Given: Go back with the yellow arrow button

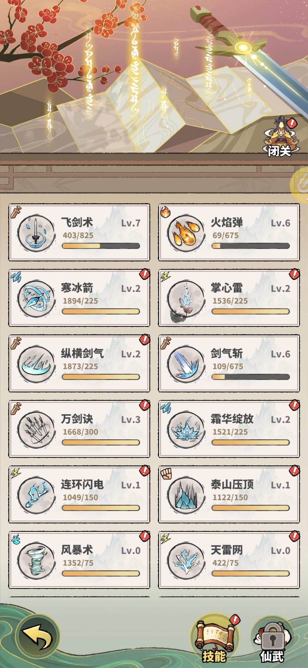Looking at the screenshot, I should [x=37, y=636].
